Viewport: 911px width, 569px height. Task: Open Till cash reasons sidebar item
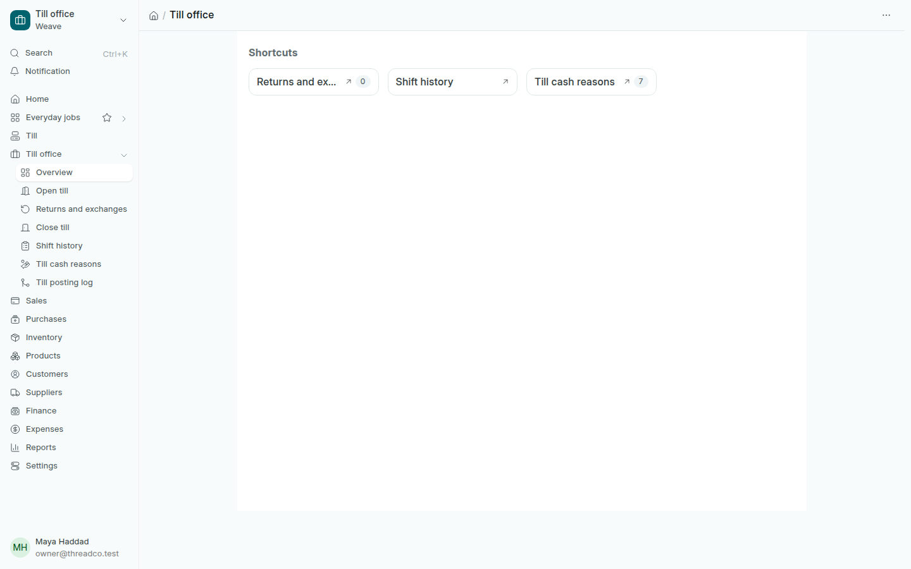pyautogui.click(x=74, y=264)
